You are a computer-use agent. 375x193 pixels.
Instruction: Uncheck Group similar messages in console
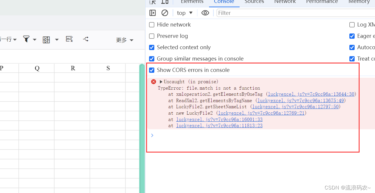(151, 59)
